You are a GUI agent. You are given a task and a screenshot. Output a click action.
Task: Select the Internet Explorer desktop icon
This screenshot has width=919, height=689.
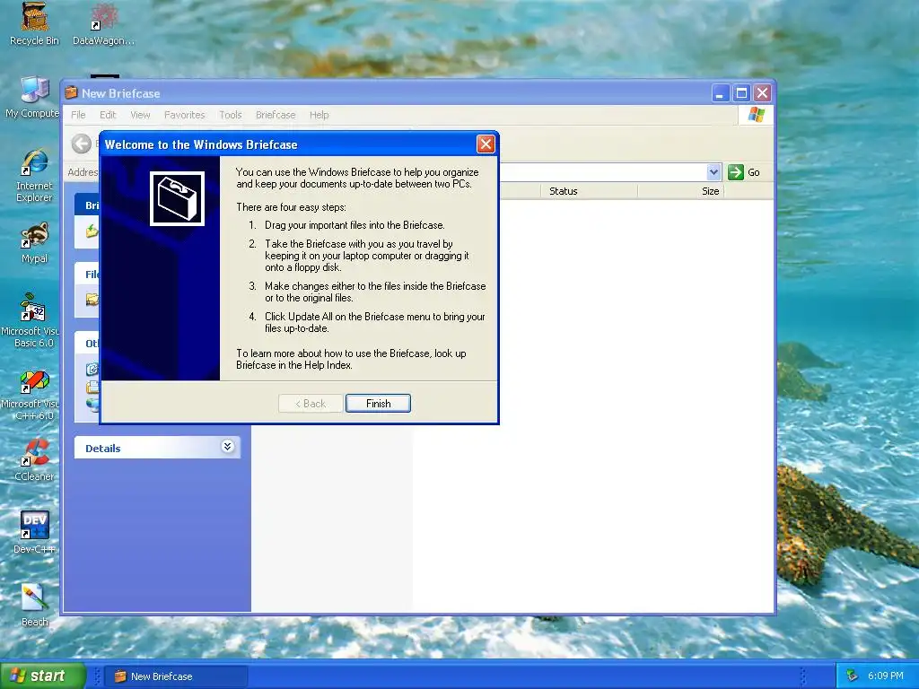pyautogui.click(x=34, y=176)
